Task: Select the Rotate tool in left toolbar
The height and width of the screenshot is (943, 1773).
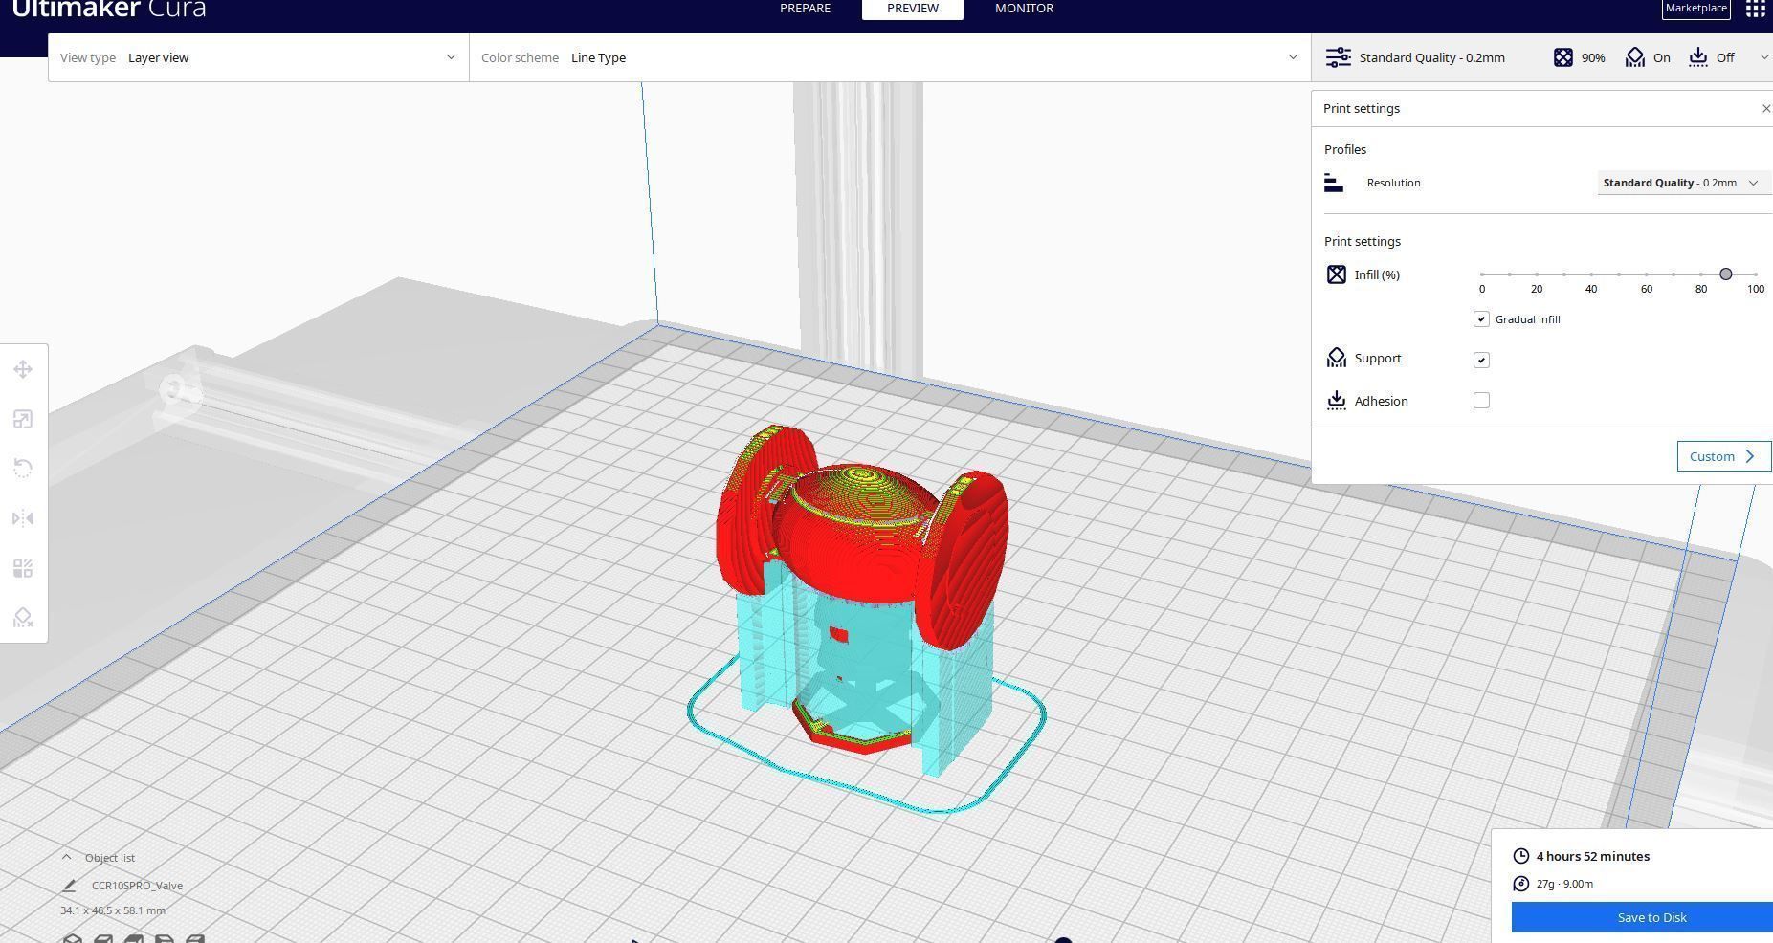Action: pyautogui.click(x=23, y=469)
